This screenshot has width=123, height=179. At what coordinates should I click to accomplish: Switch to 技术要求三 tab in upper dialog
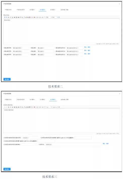point(53,10)
